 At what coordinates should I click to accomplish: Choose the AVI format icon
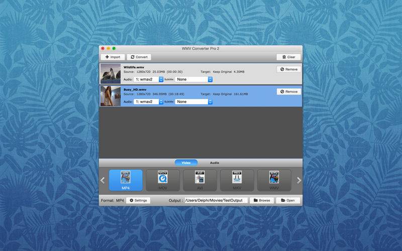click(x=199, y=180)
